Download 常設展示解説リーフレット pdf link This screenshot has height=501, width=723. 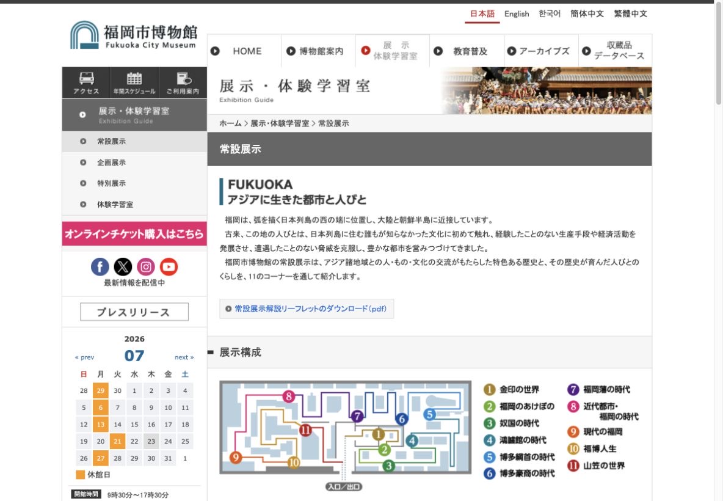[307, 309]
